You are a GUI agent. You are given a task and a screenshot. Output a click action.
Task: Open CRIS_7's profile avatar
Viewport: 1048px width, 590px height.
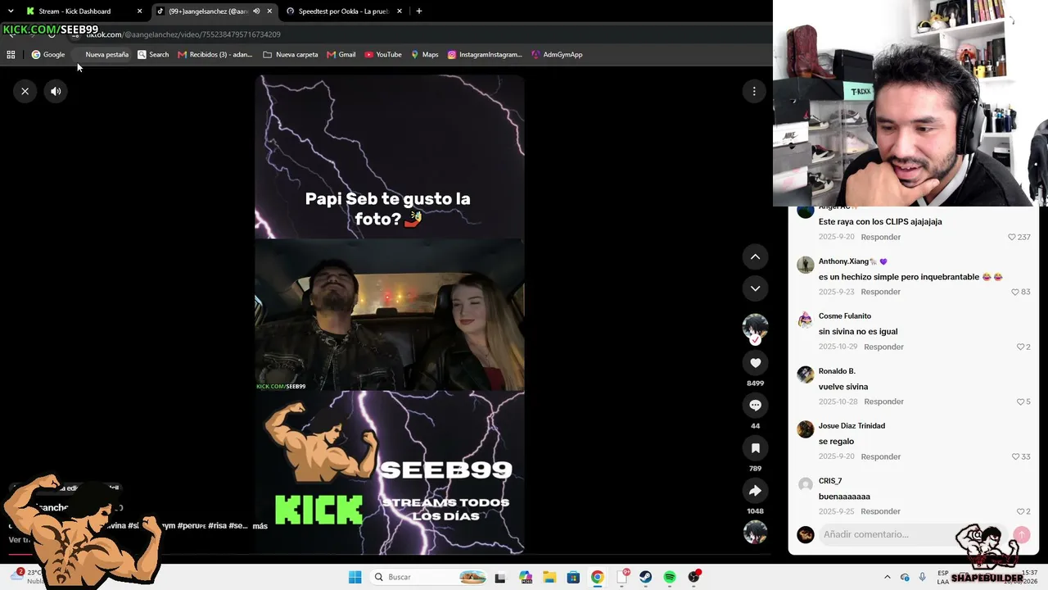point(806,485)
